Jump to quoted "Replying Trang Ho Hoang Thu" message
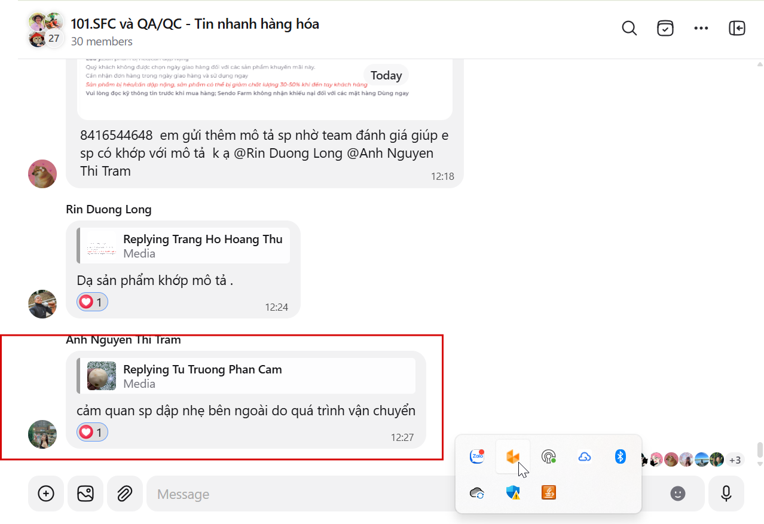Viewport: 764px width, 524px height. coord(183,246)
